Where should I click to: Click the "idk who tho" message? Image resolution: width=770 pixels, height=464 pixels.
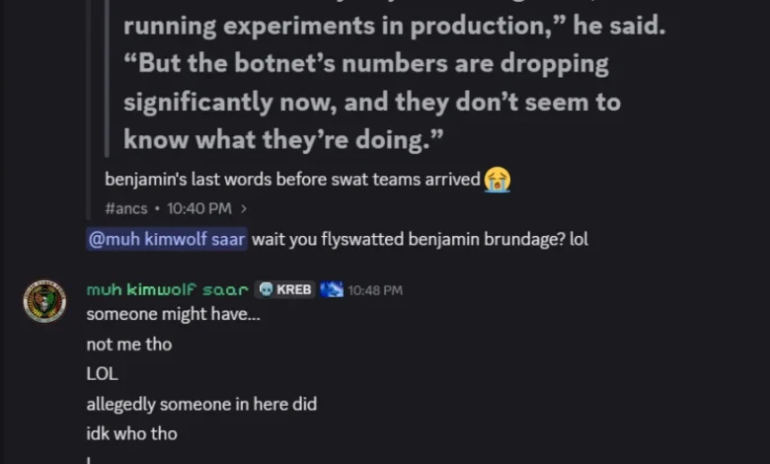[131, 433]
